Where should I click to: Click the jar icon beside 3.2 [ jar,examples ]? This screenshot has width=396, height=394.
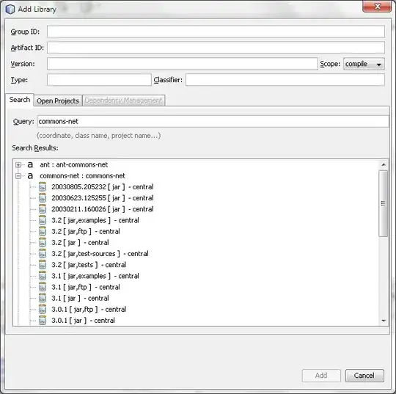[43, 220]
